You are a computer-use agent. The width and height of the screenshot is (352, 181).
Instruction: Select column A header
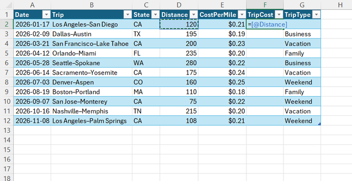32,5
